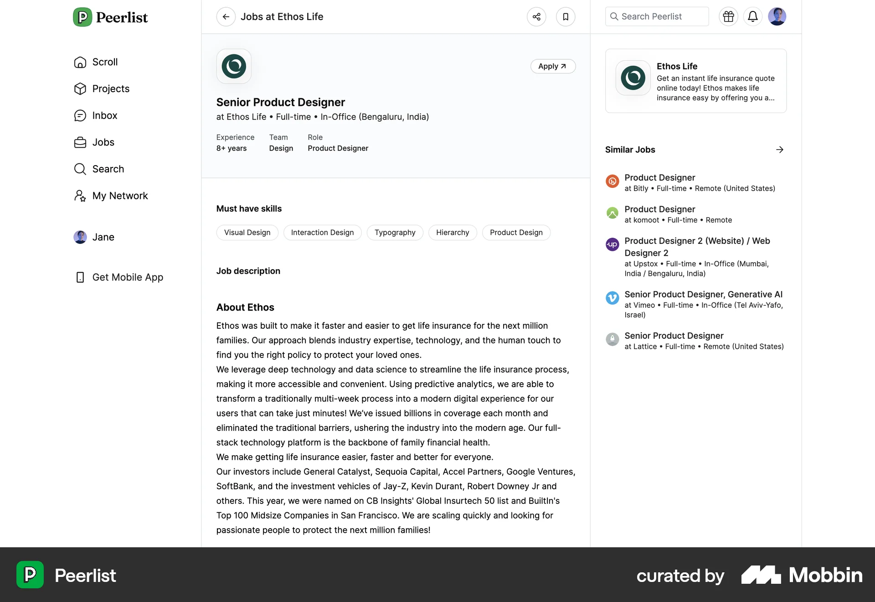Open the Ethos Life company card
This screenshot has height=602, width=875.
tap(695, 81)
